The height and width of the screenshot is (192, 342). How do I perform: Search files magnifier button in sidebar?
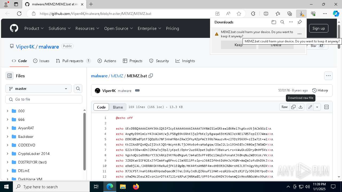[78, 89]
